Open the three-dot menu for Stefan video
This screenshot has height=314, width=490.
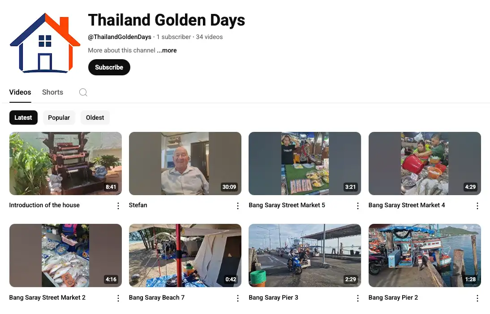(x=238, y=206)
